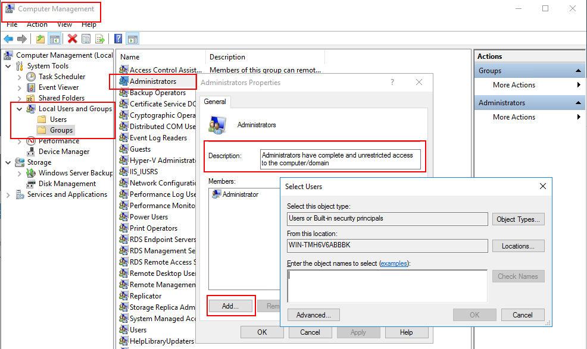This screenshot has height=349, width=587.
Task: Collapse the Local Users and Groups node
Action: [20, 109]
